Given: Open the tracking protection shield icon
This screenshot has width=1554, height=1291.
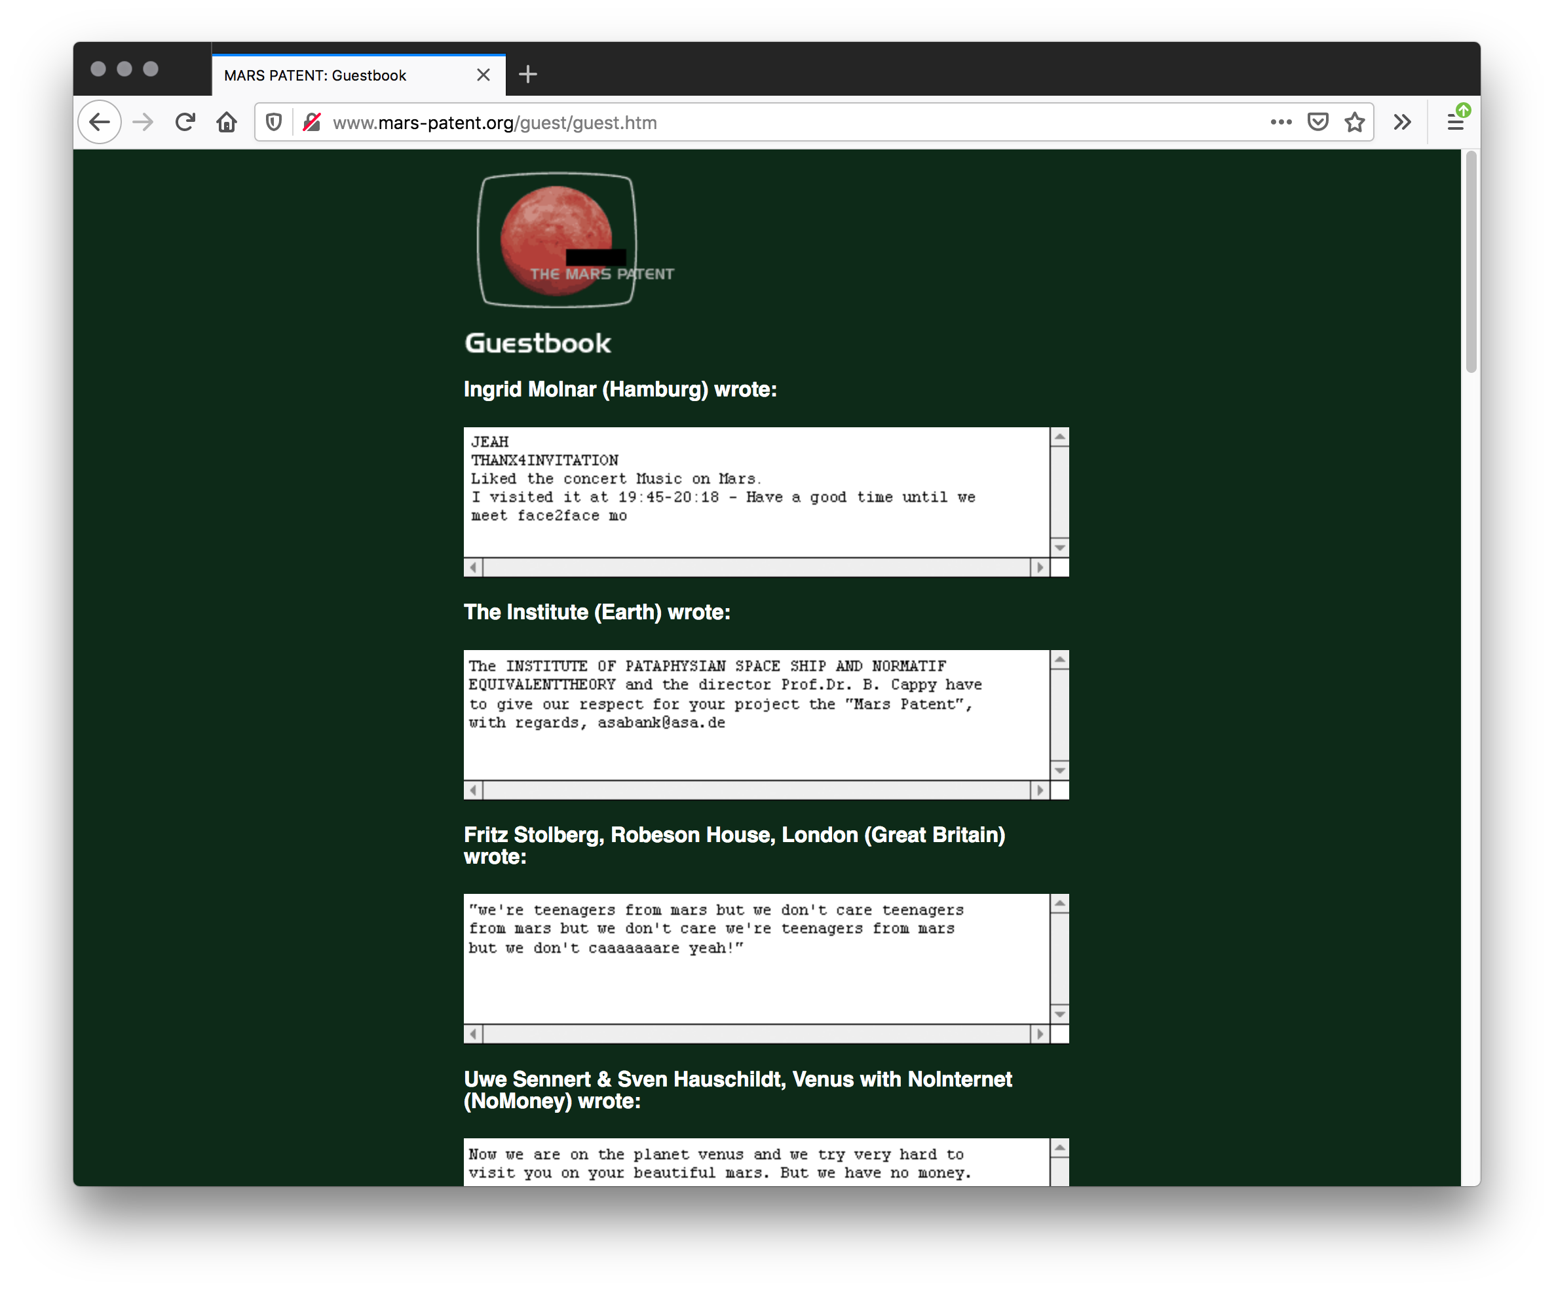Looking at the screenshot, I should (274, 122).
